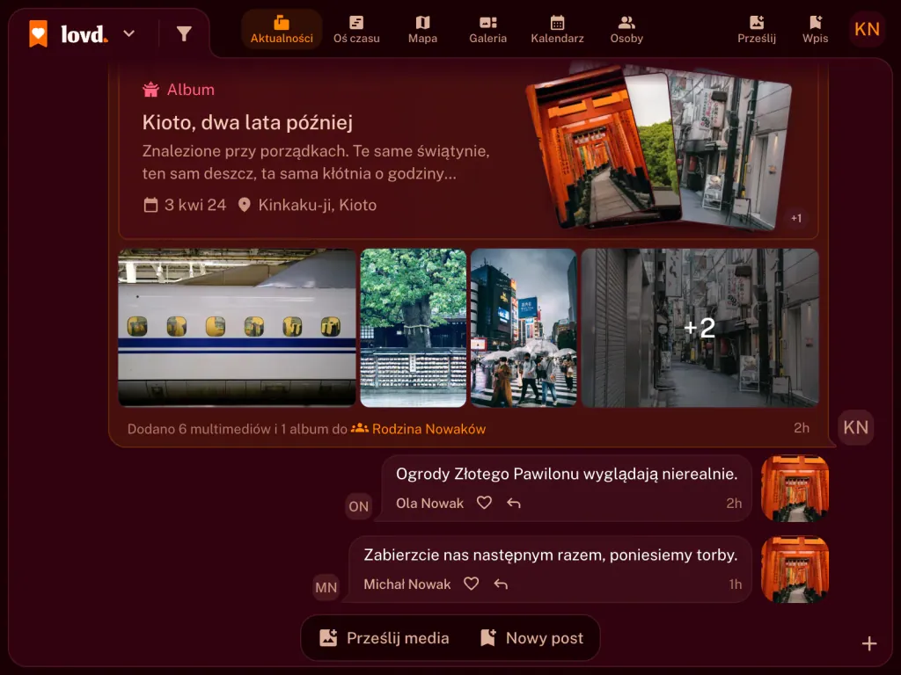Open the large tree shrine photo
Viewport: 901px width, 675px height.
[x=414, y=328]
